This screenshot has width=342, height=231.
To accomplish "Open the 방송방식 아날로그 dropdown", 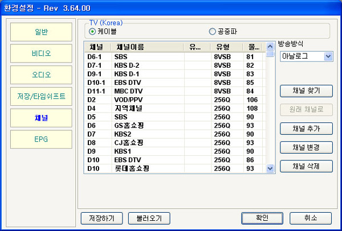I will click(307, 56).
